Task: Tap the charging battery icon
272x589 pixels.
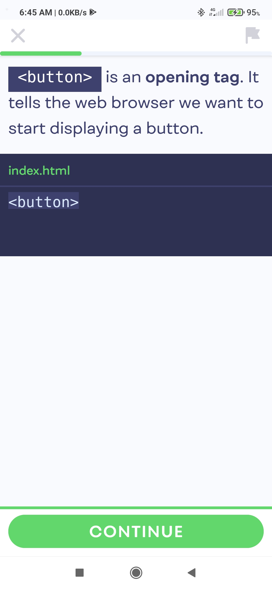Action: (x=235, y=12)
